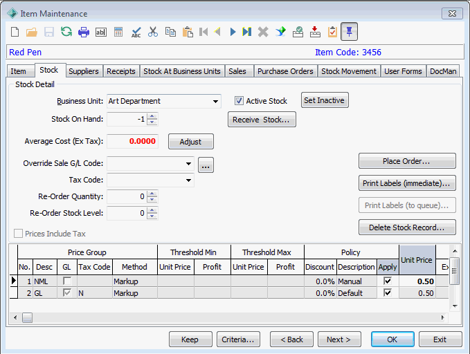Open the Suppliers tab

click(84, 71)
